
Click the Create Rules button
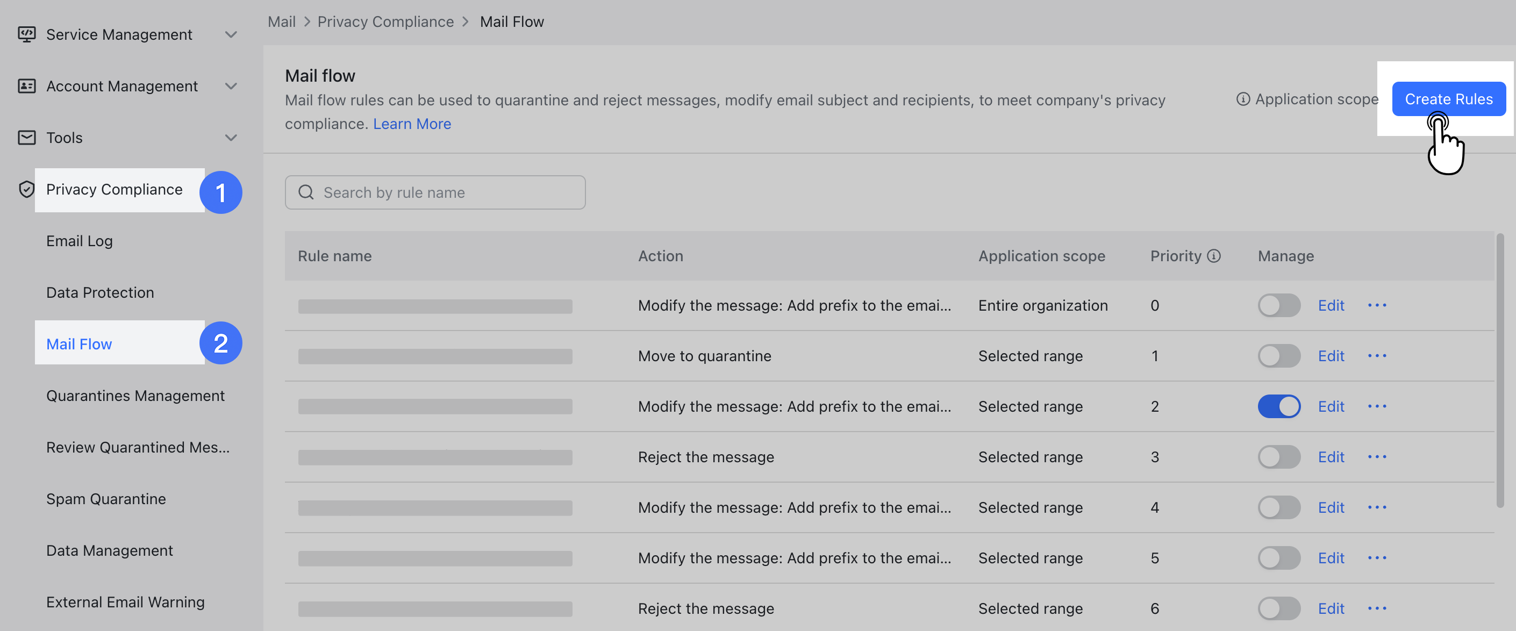point(1448,99)
